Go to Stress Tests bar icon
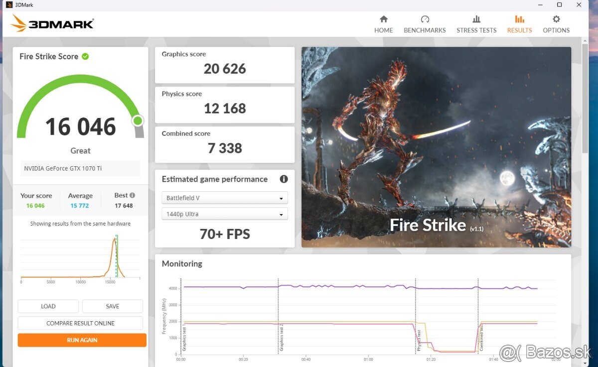Screen dimensions: 598x367 tap(476, 19)
